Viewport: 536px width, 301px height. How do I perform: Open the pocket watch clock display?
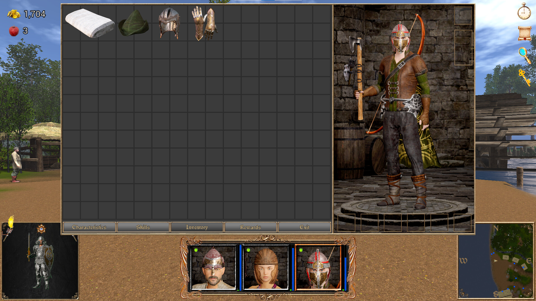525,13
